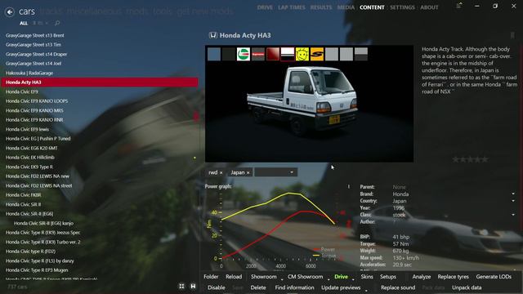Select Honda Civic EK9 Type R
Viewport: 523px width, 294px height.
point(100,167)
